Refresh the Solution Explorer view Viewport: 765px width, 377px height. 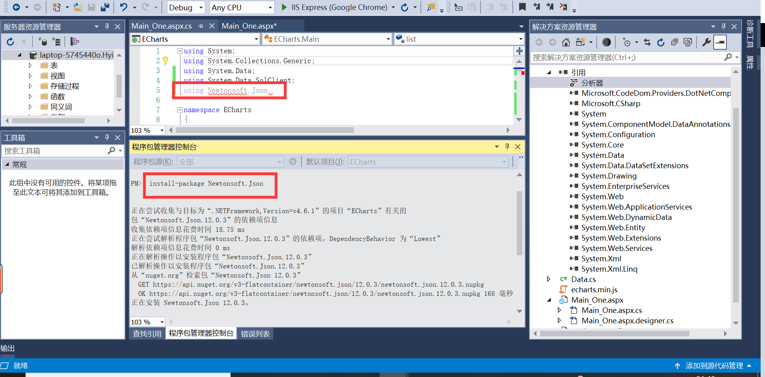[x=660, y=42]
